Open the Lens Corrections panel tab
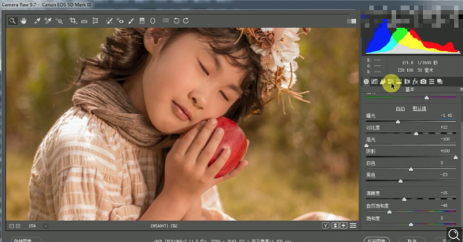 tap(407, 81)
